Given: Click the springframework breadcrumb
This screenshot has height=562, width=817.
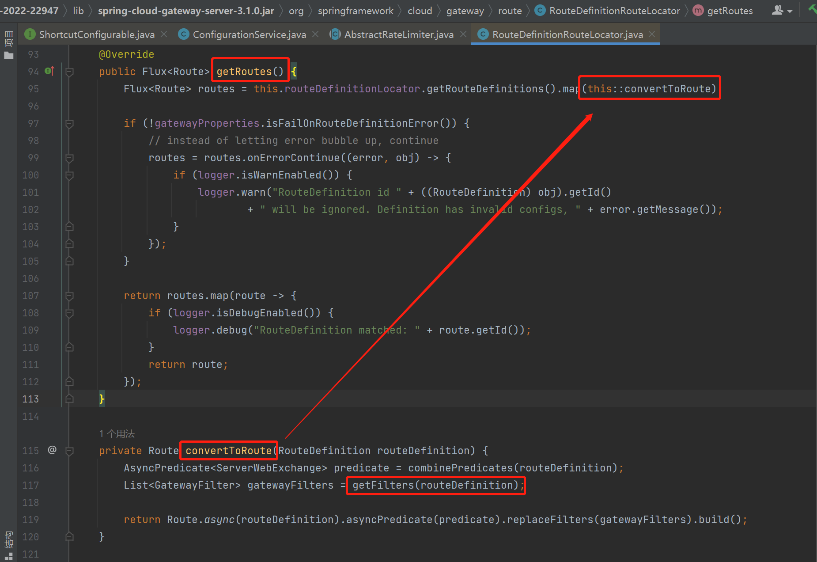Looking at the screenshot, I should click(356, 11).
